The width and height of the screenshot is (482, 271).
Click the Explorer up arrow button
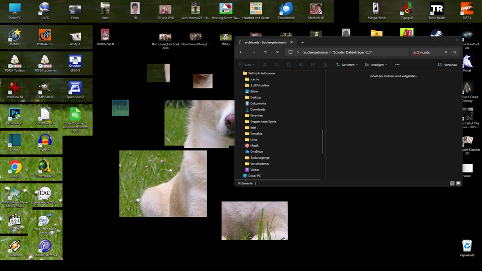265,52
